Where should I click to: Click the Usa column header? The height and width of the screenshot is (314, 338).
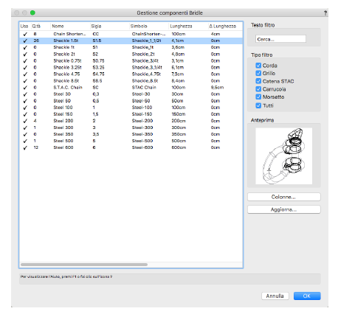point(24,26)
